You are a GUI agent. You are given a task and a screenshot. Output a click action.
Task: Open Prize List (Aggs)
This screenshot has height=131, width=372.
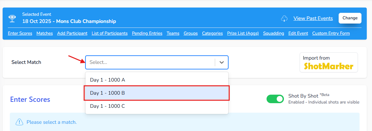243,33
